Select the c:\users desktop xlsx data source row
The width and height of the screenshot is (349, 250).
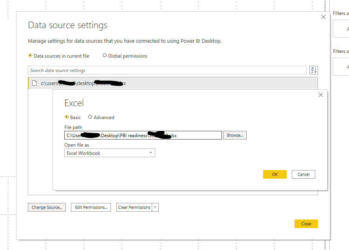click(x=173, y=83)
